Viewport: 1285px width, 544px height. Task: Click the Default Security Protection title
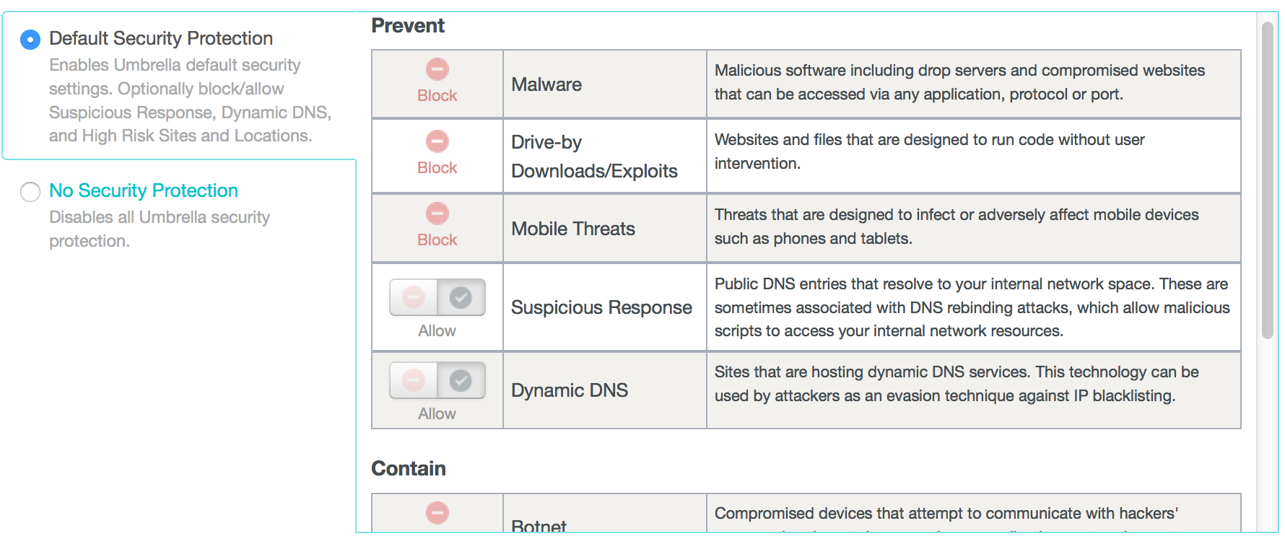tap(161, 38)
